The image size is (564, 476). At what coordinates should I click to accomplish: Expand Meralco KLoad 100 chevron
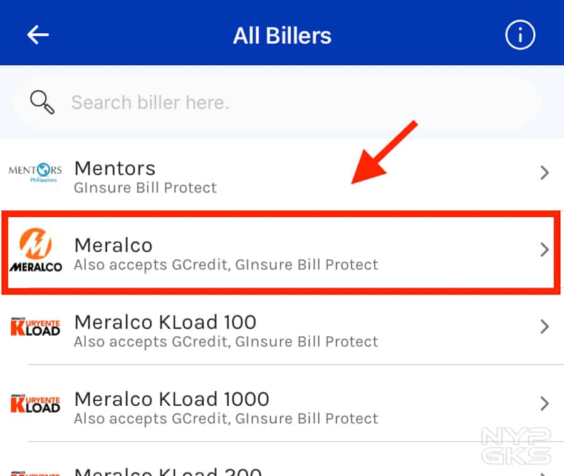tap(544, 327)
